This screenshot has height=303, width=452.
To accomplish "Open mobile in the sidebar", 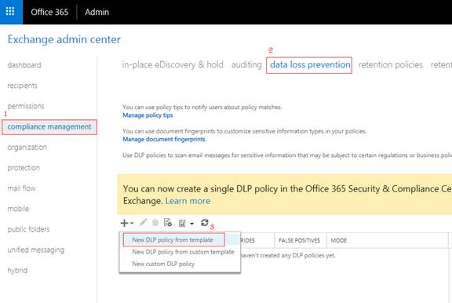I will [18, 209].
